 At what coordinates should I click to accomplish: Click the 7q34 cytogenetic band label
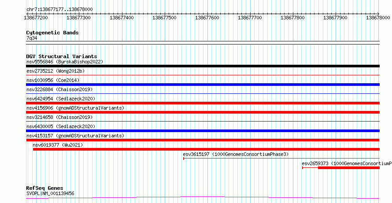point(32,38)
